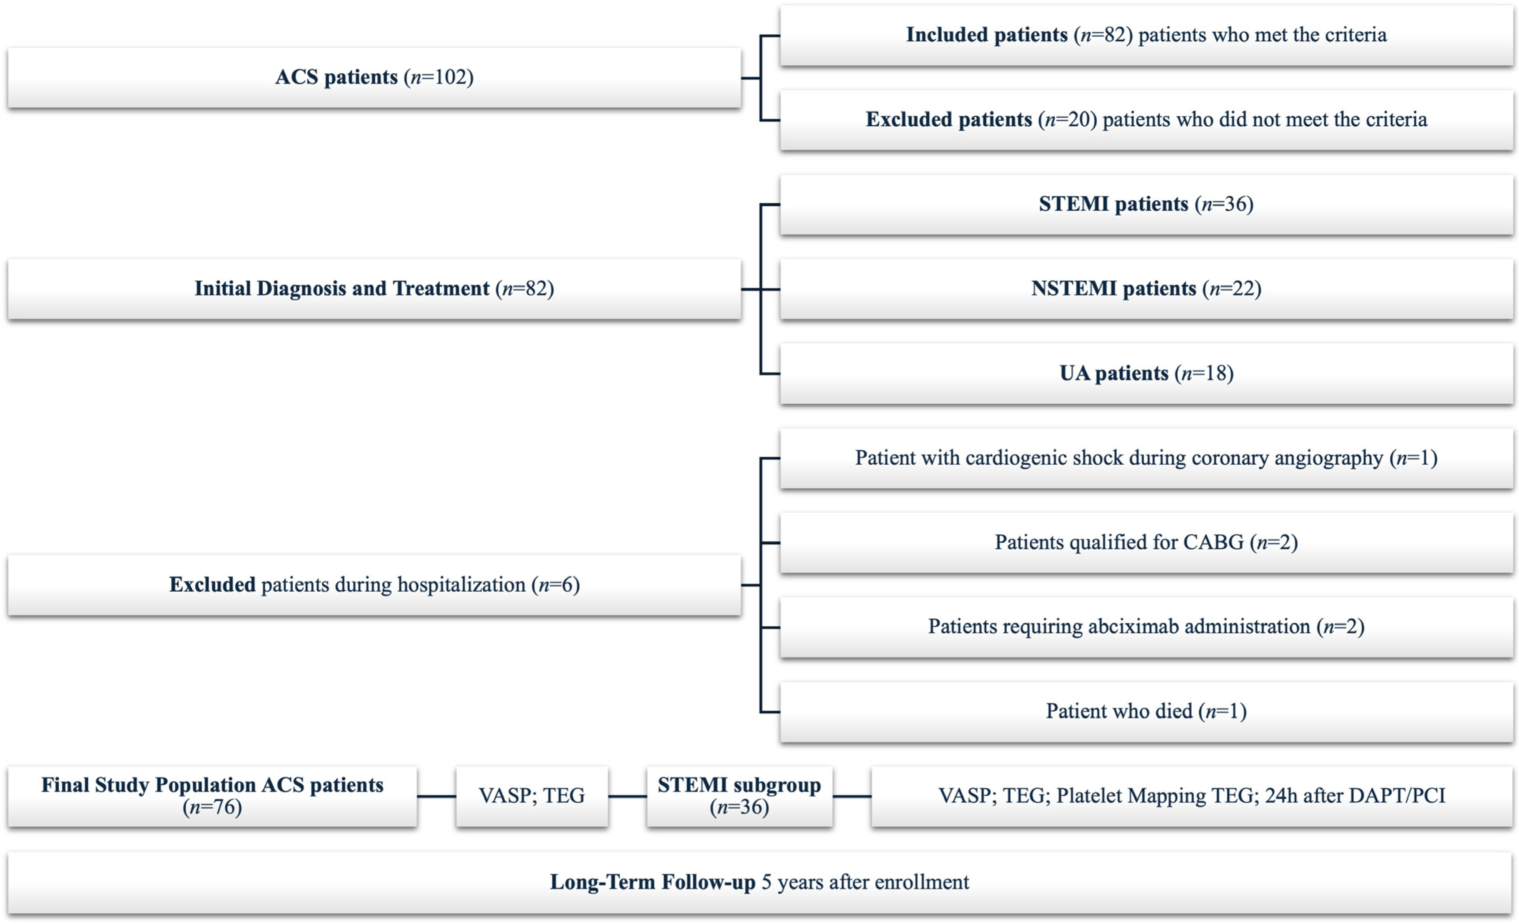Click Patients requiring abciximab administration box

point(1146,627)
